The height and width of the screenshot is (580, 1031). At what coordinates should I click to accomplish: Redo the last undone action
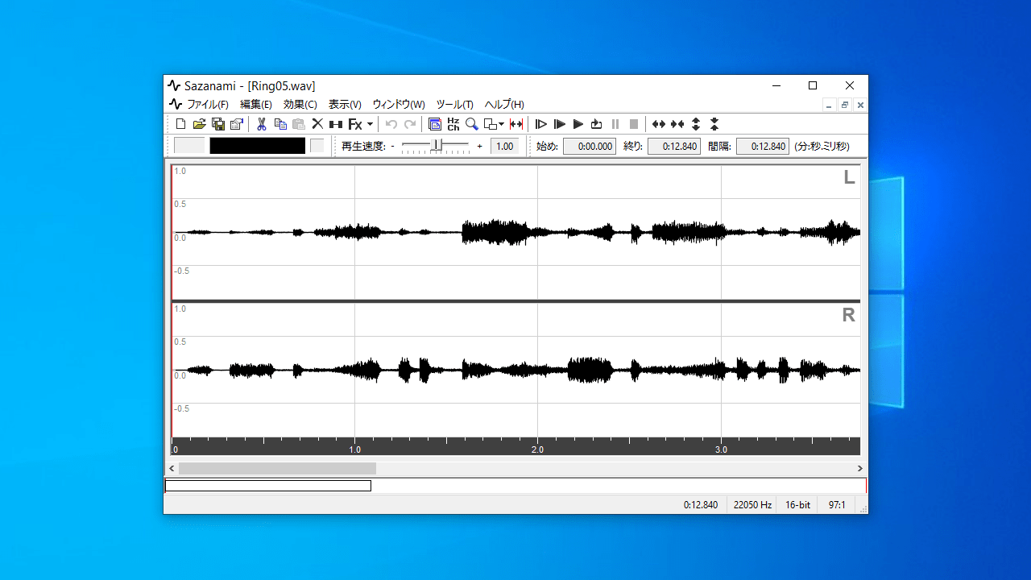(410, 124)
